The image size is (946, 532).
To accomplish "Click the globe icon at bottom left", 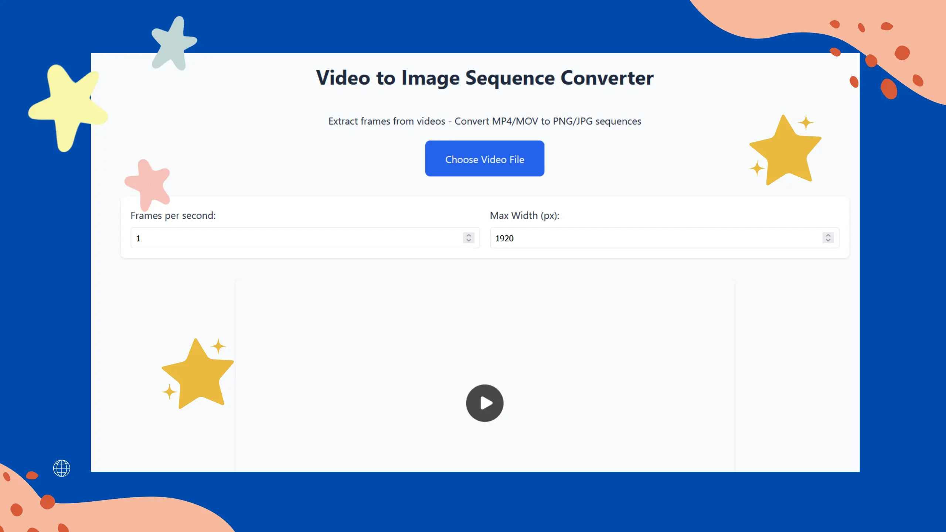I will 62,468.
